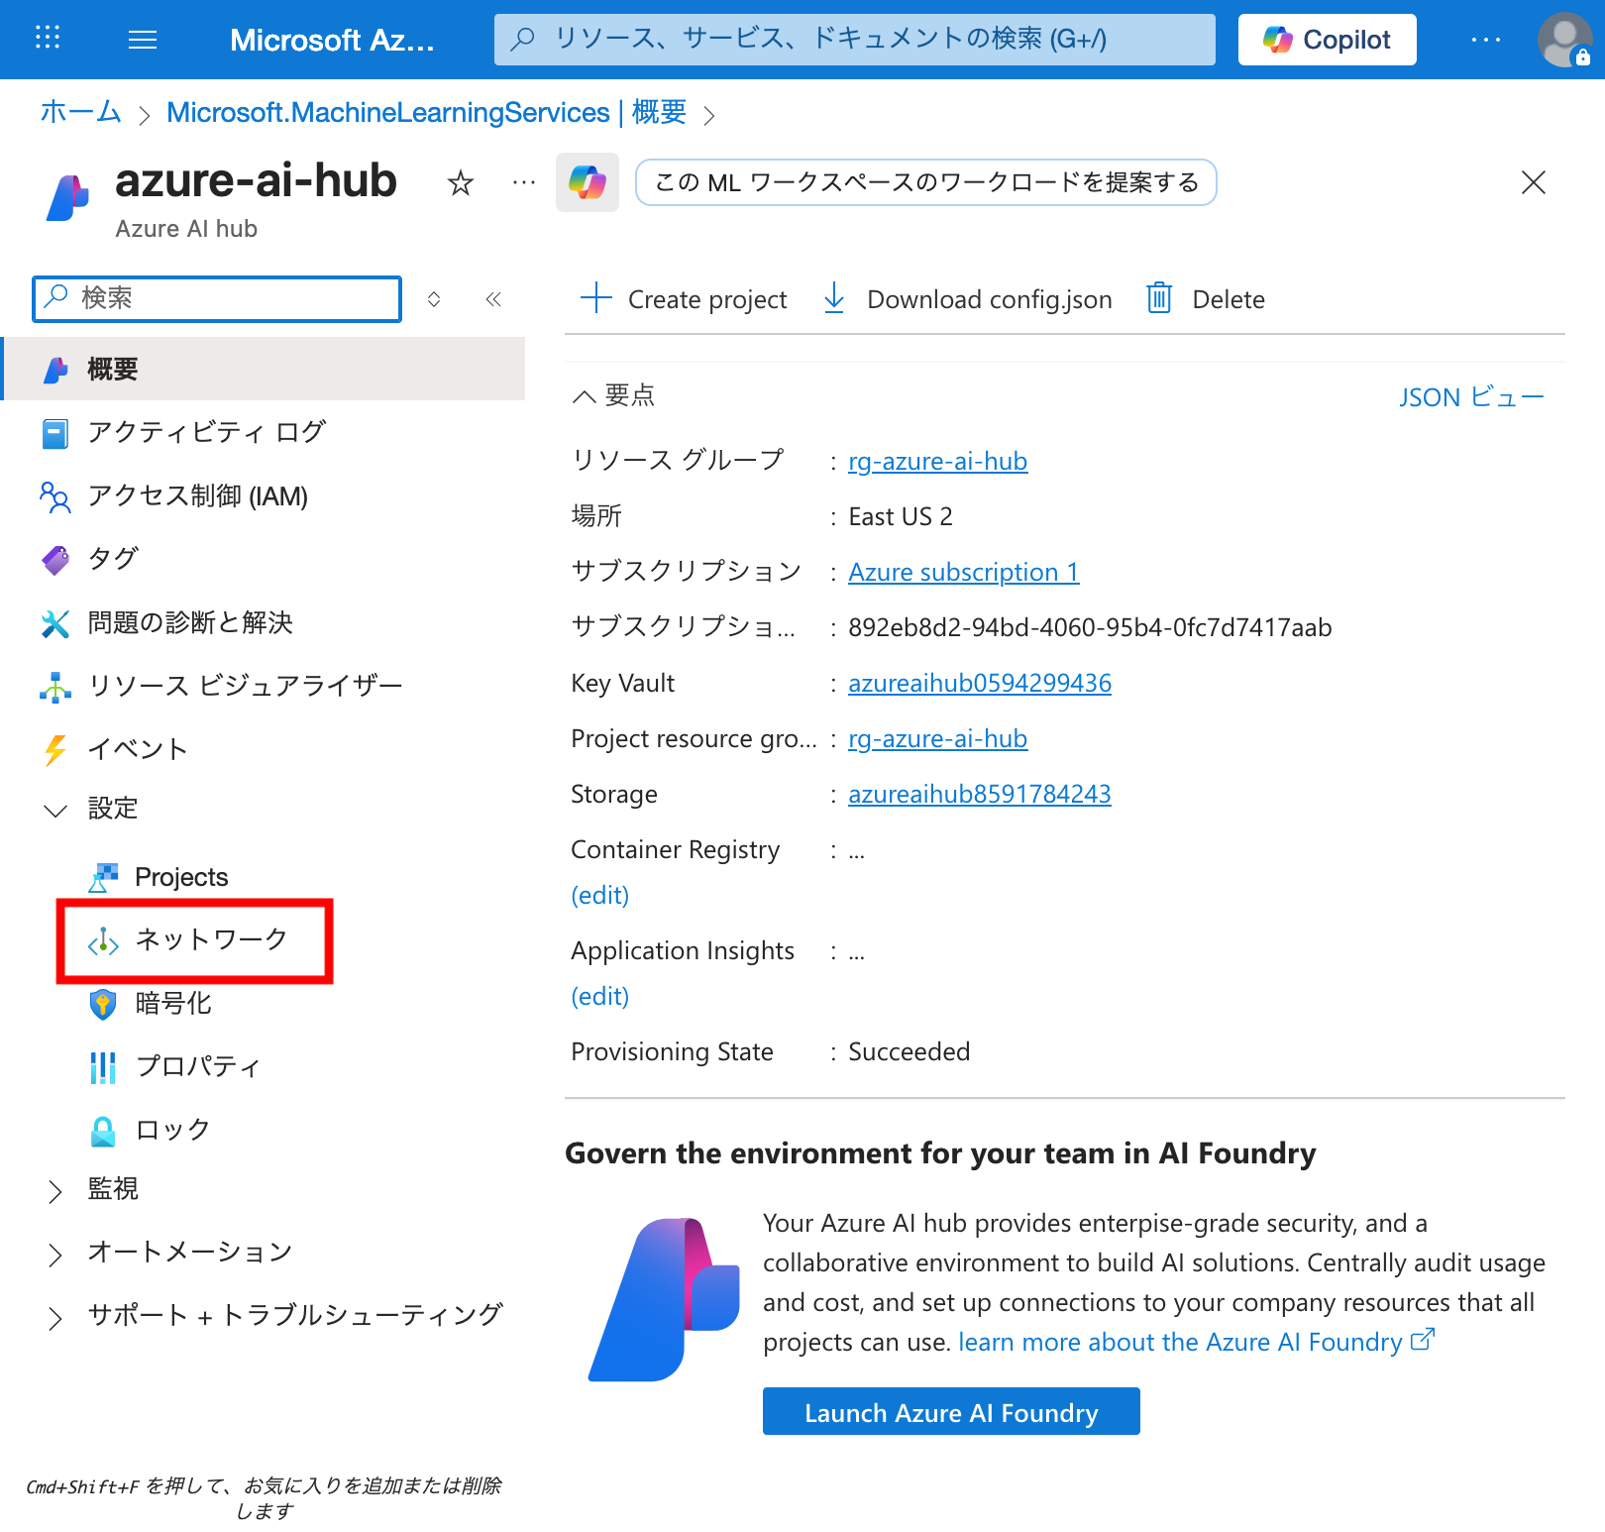Open more actions ellipsis next to resource title
The width and height of the screenshot is (1605, 1532).
pos(524,182)
